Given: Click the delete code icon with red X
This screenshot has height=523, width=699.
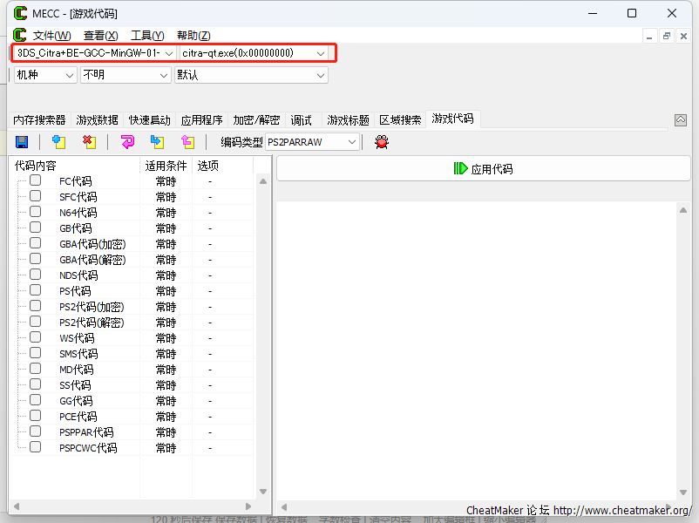Looking at the screenshot, I should click(88, 142).
